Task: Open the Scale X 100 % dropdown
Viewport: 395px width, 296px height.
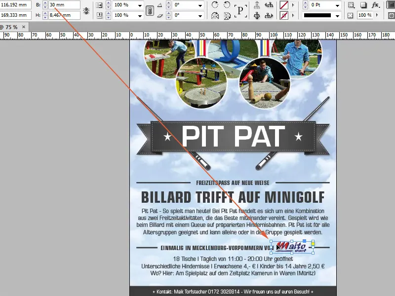Action: point(140,5)
